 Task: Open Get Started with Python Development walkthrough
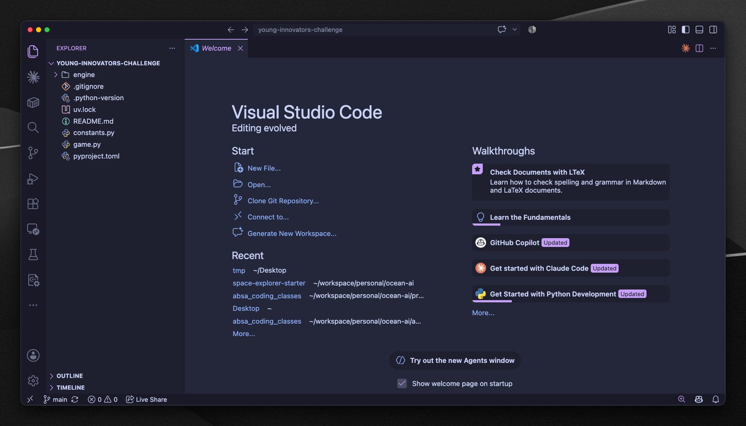[x=571, y=294]
